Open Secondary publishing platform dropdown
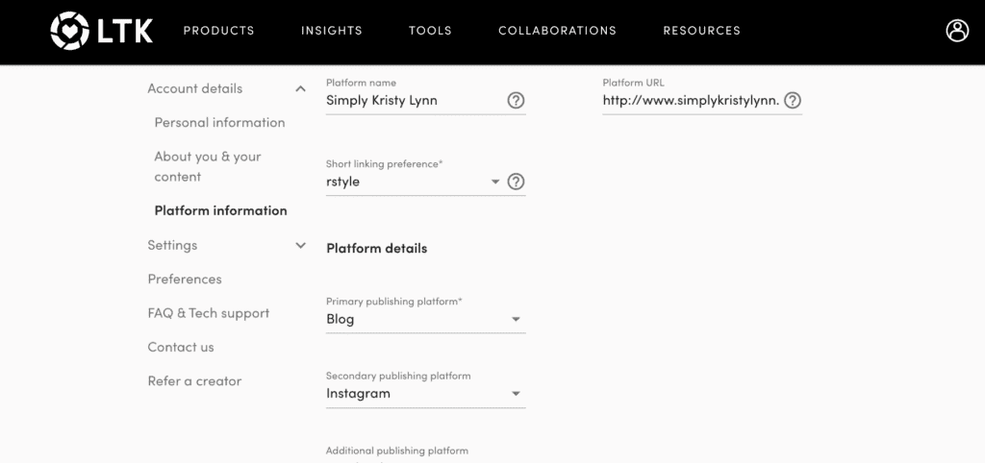Viewport: 985px width, 463px height. pyautogui.click(x=516, y=394)
